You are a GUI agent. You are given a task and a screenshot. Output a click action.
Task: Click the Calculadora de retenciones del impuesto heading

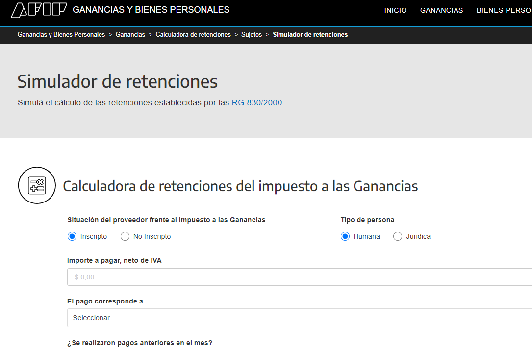tap(240, 186)
